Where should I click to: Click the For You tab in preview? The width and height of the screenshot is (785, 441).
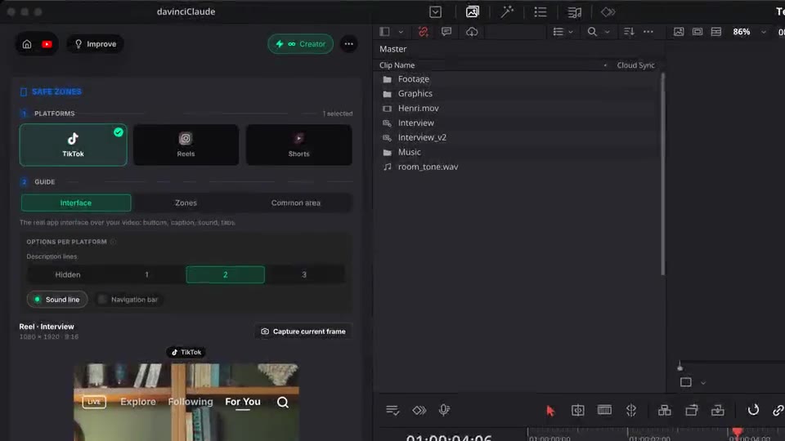point(243,402)
